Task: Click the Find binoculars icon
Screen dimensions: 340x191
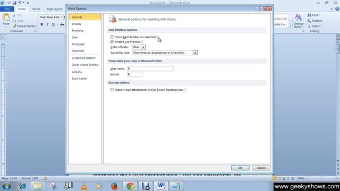Action: [x=309, y=15]
